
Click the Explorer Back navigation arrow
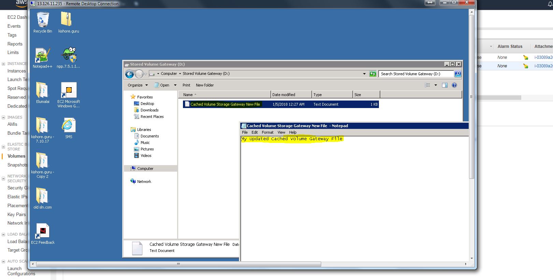(129, 74)
